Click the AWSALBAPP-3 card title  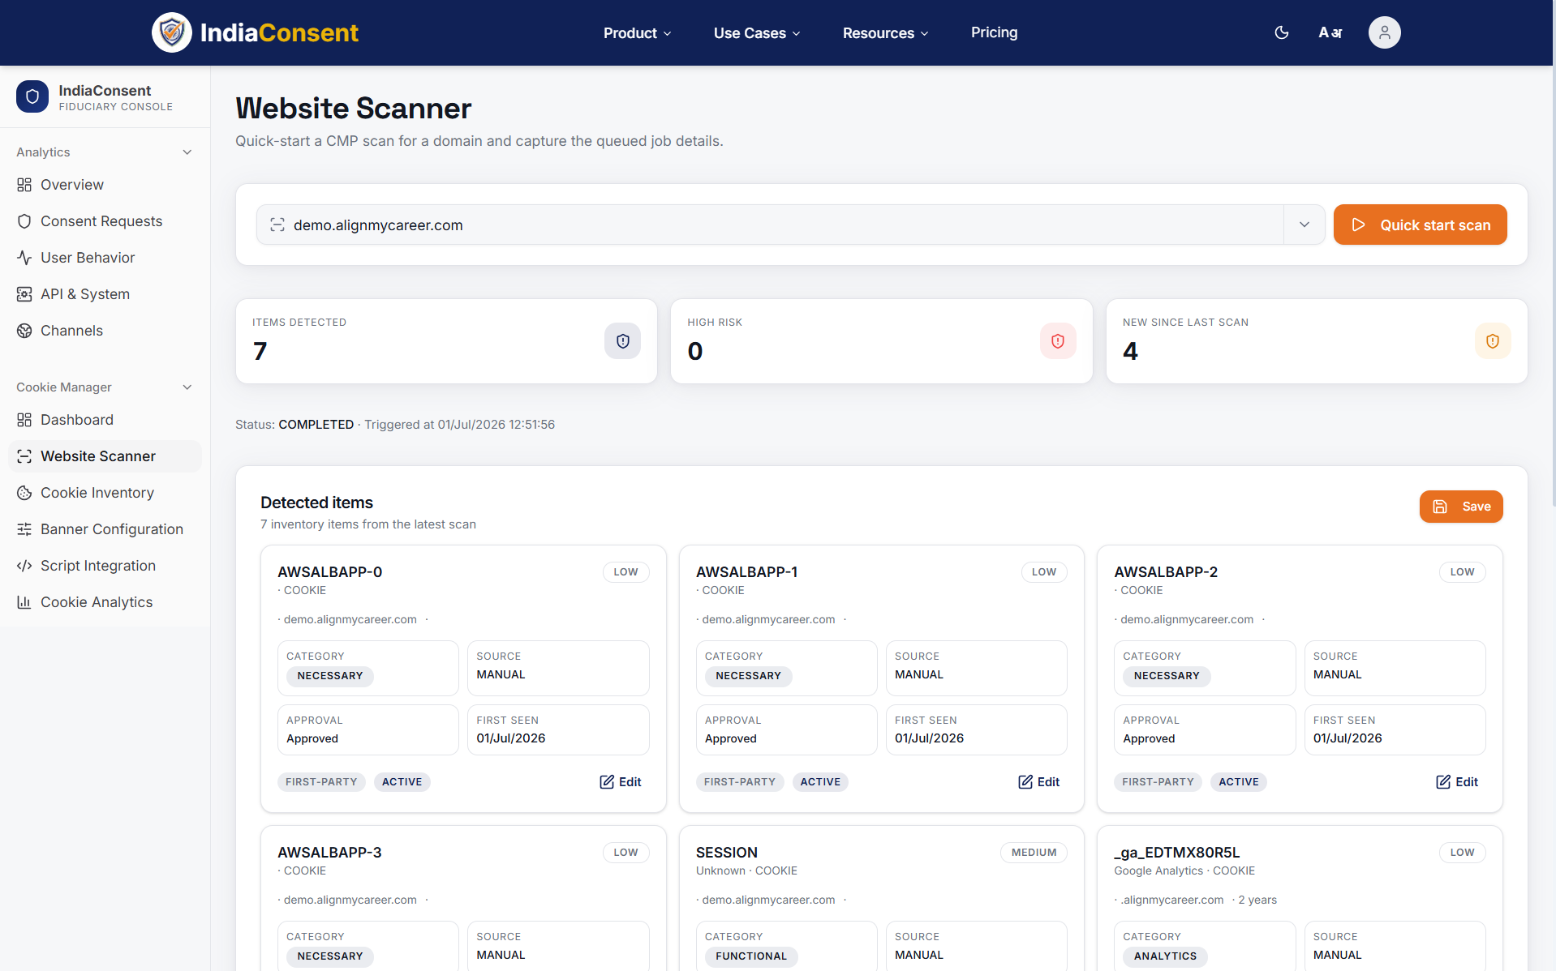pyautogui.click(x=329, y=853)
